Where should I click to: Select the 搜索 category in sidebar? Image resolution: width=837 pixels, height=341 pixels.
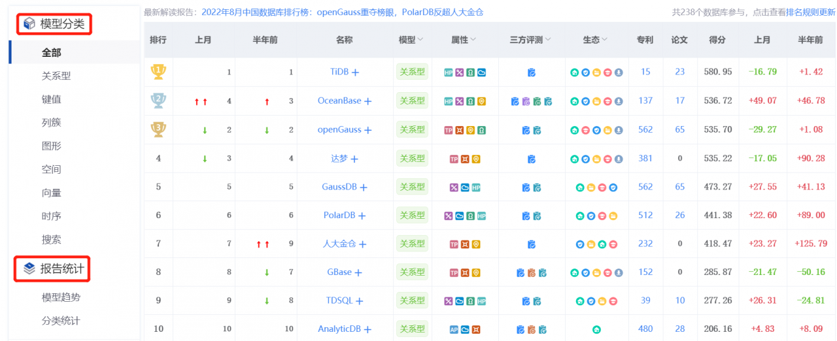pyautogui.click(x=52, y=239)
